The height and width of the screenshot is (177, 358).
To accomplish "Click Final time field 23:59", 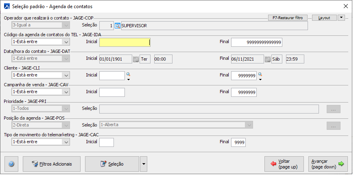I will (x=295, y=59).
